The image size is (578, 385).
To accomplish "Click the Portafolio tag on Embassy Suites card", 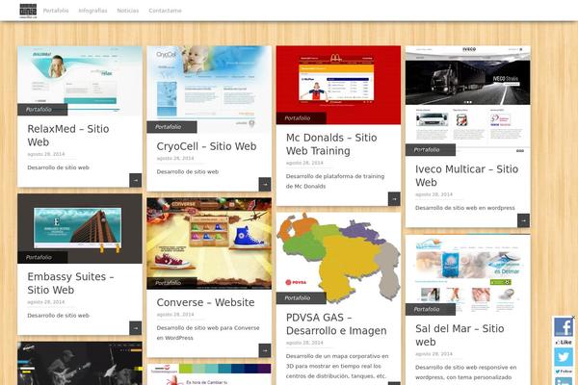I will point(42,257).
